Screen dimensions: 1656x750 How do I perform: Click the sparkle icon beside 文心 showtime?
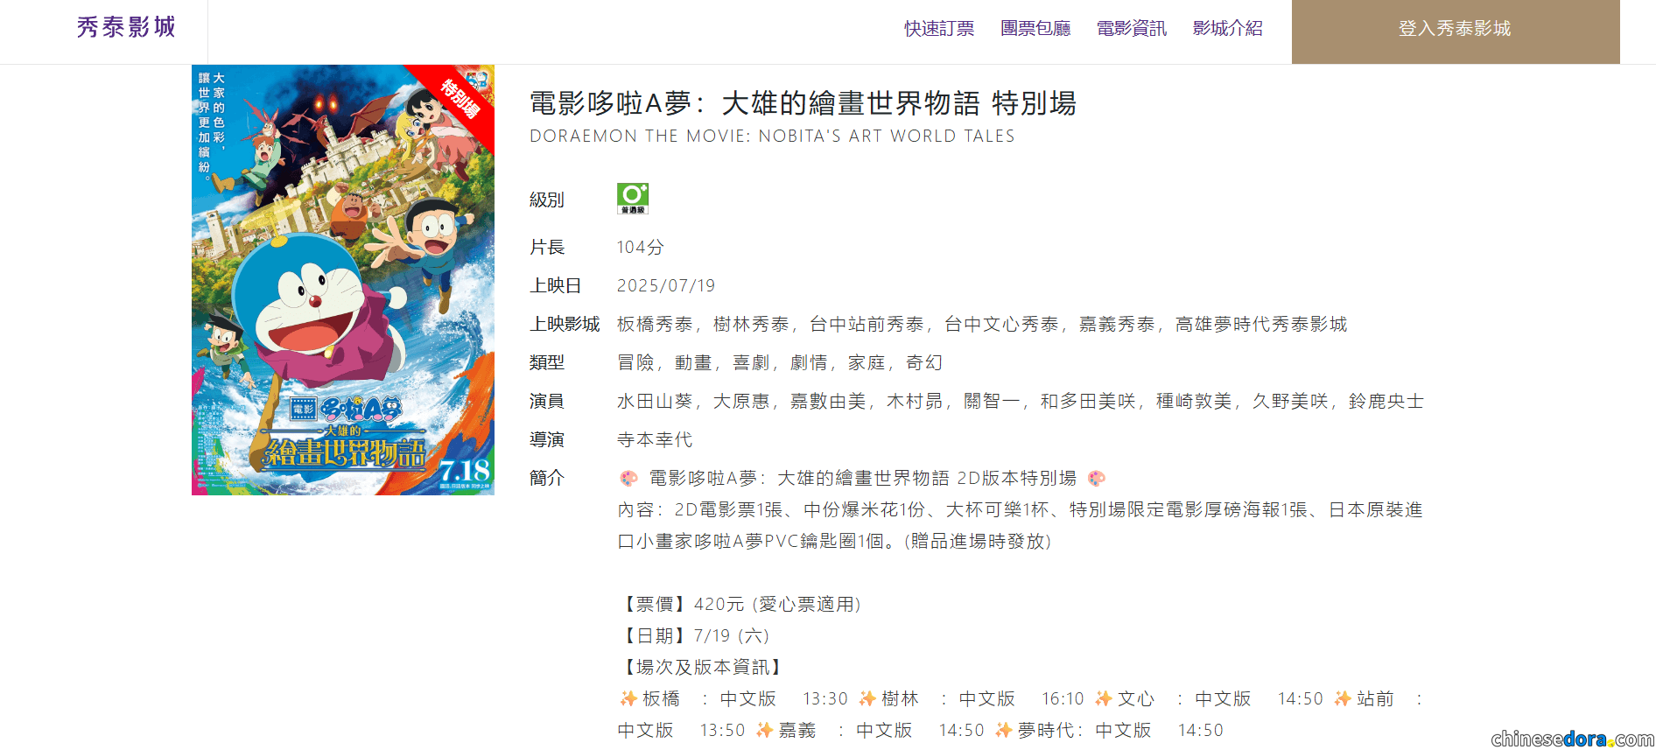click(x=1104, y=698)
